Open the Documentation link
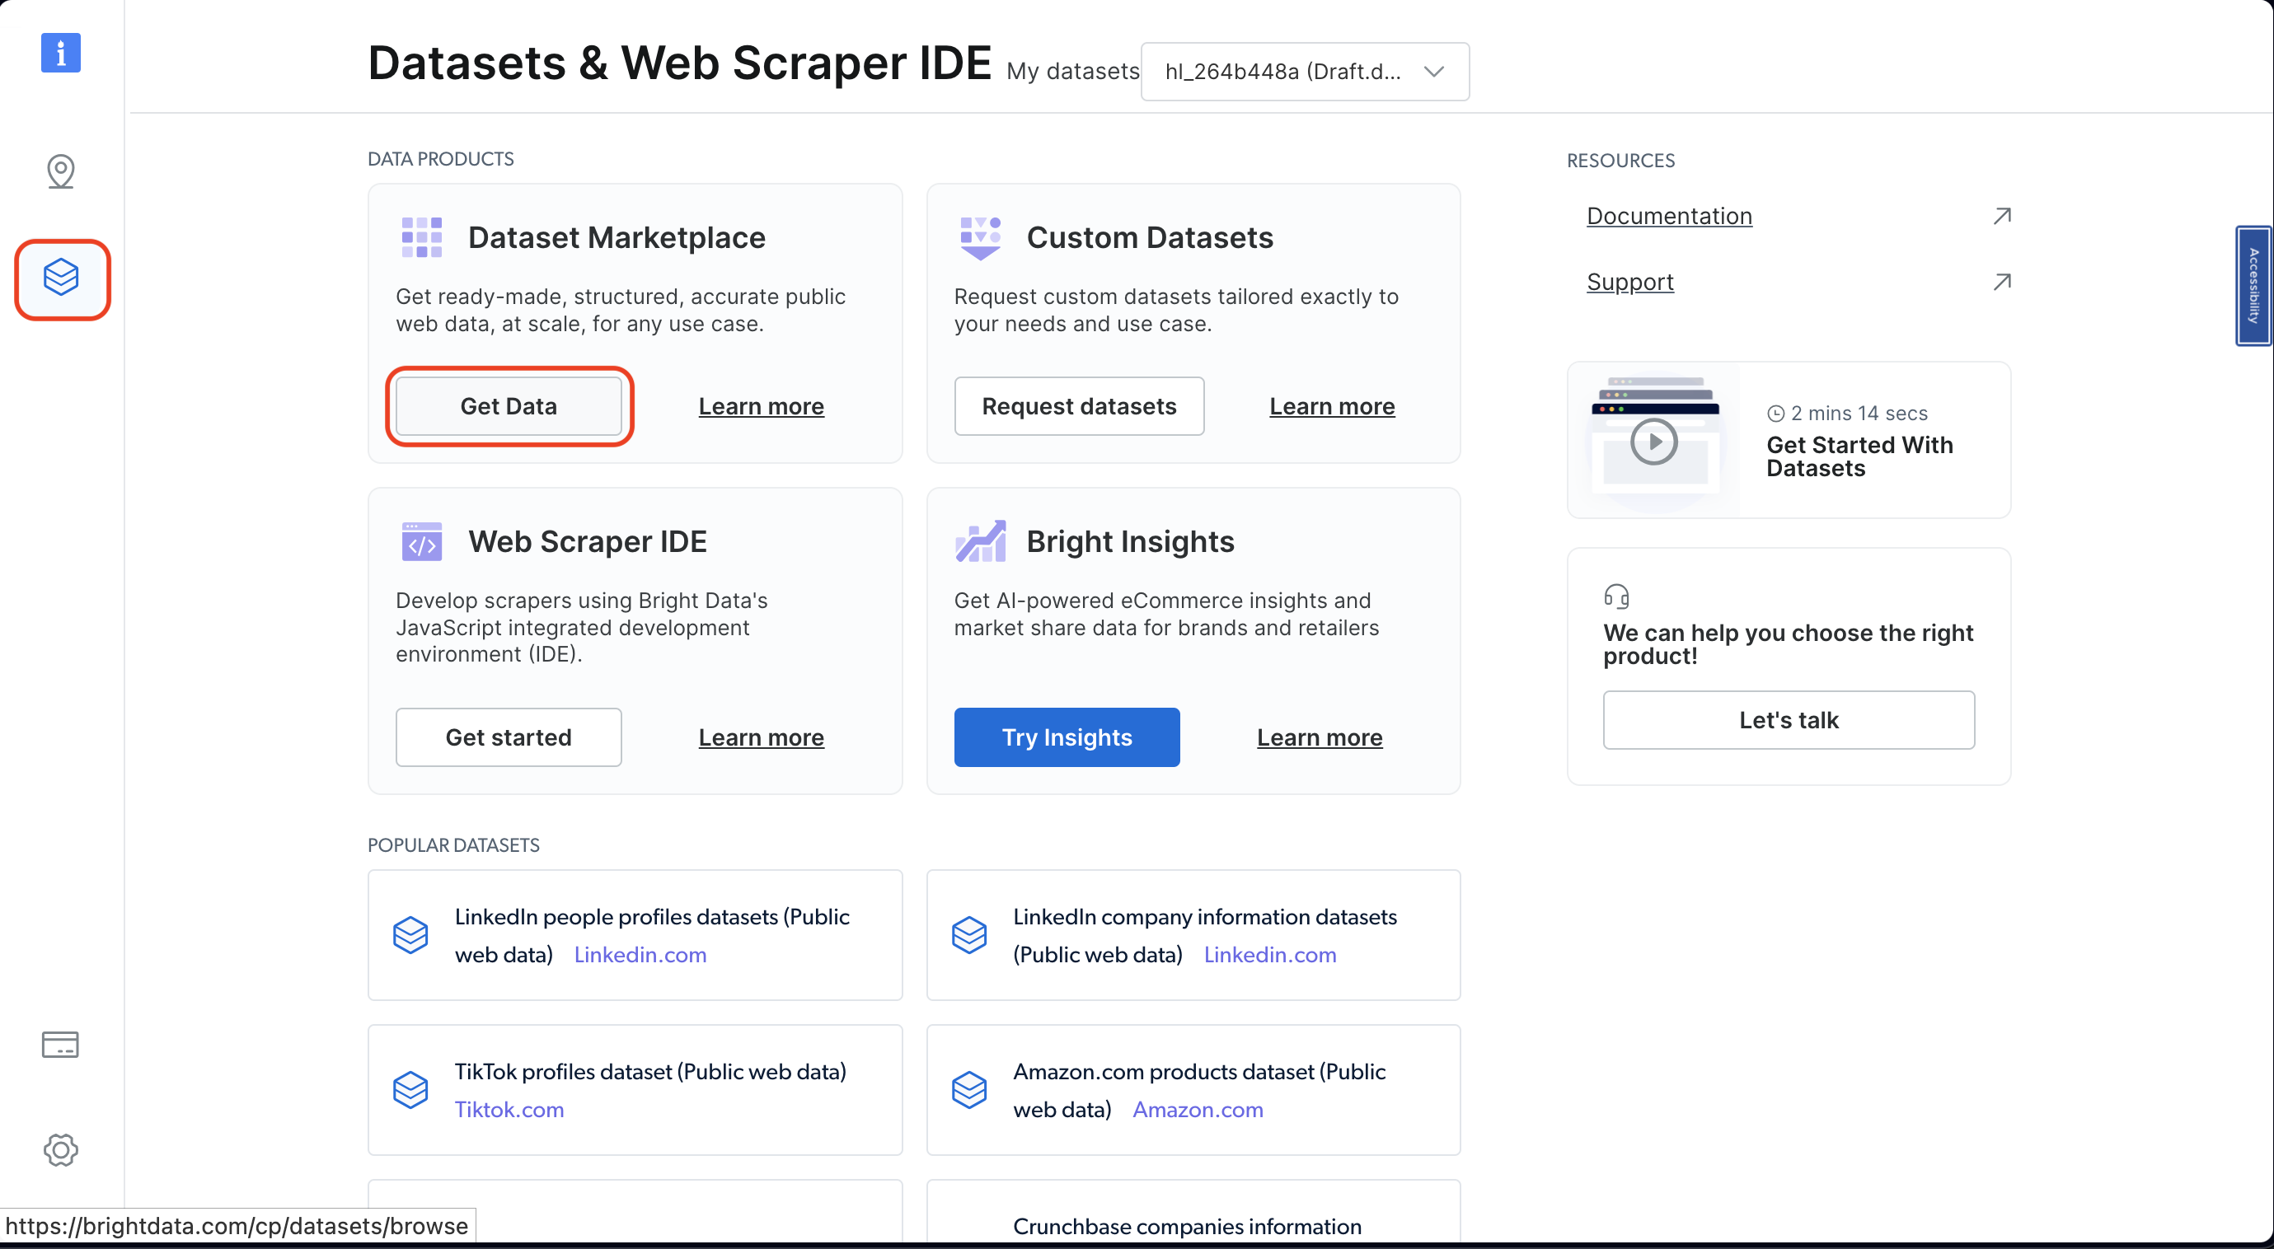 1668,216
